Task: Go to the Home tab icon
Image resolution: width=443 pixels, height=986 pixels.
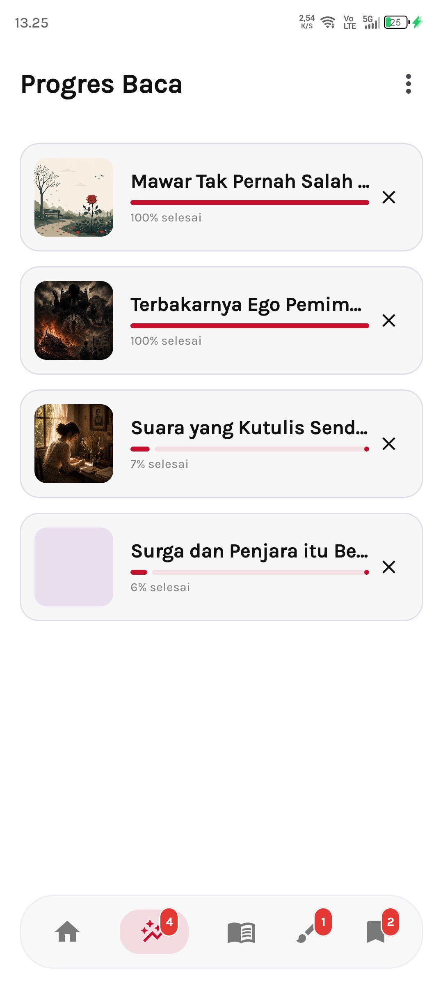Action: pyautogui.click(x=67, y=931)
